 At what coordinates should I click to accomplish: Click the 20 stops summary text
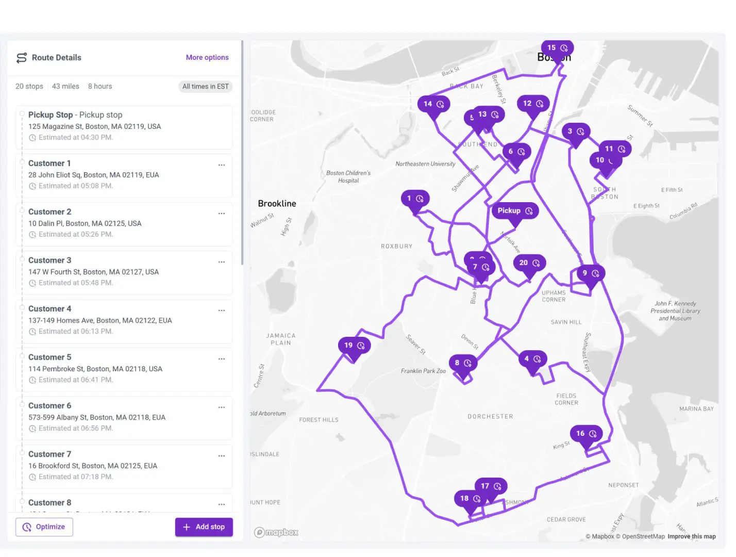coord(29,87)
